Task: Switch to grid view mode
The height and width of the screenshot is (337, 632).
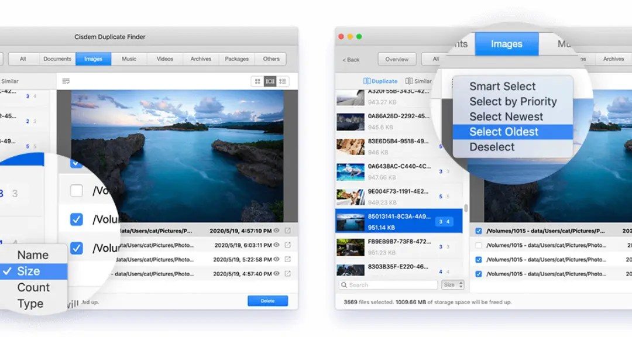Action: [x=257, y=81]
